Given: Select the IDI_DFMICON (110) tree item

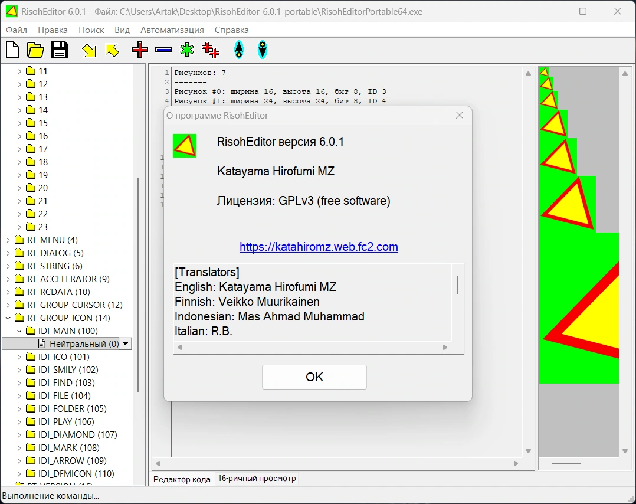Looking at the screenshot, I should tap(76, 473).
